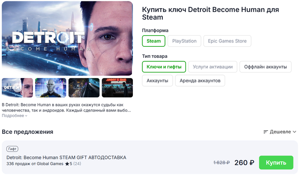Click the seller rating star icon
300x175 pixels.
click(67, 164)
